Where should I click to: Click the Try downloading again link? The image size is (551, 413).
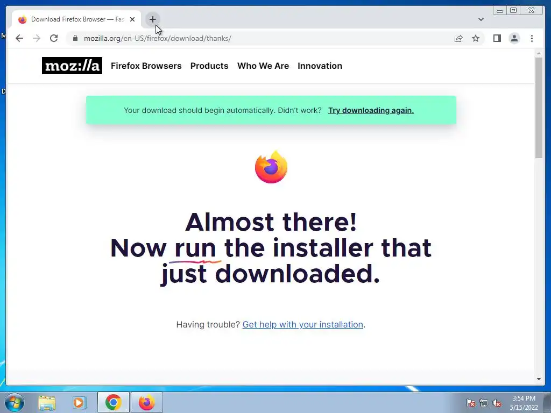pyautogui.click(x=371, y=110)
